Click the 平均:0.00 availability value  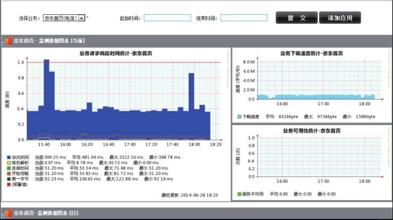(279, 194)
